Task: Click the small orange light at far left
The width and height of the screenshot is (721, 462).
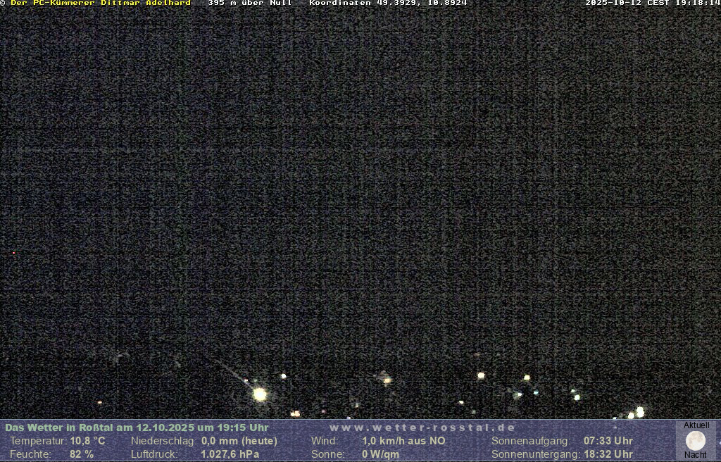Action: [99, 403]
